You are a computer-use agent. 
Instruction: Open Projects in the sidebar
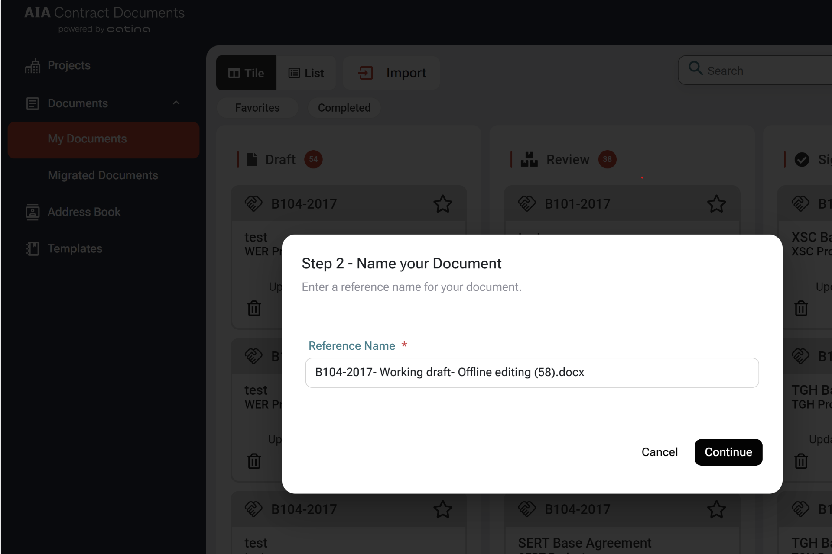pos(69,65)
